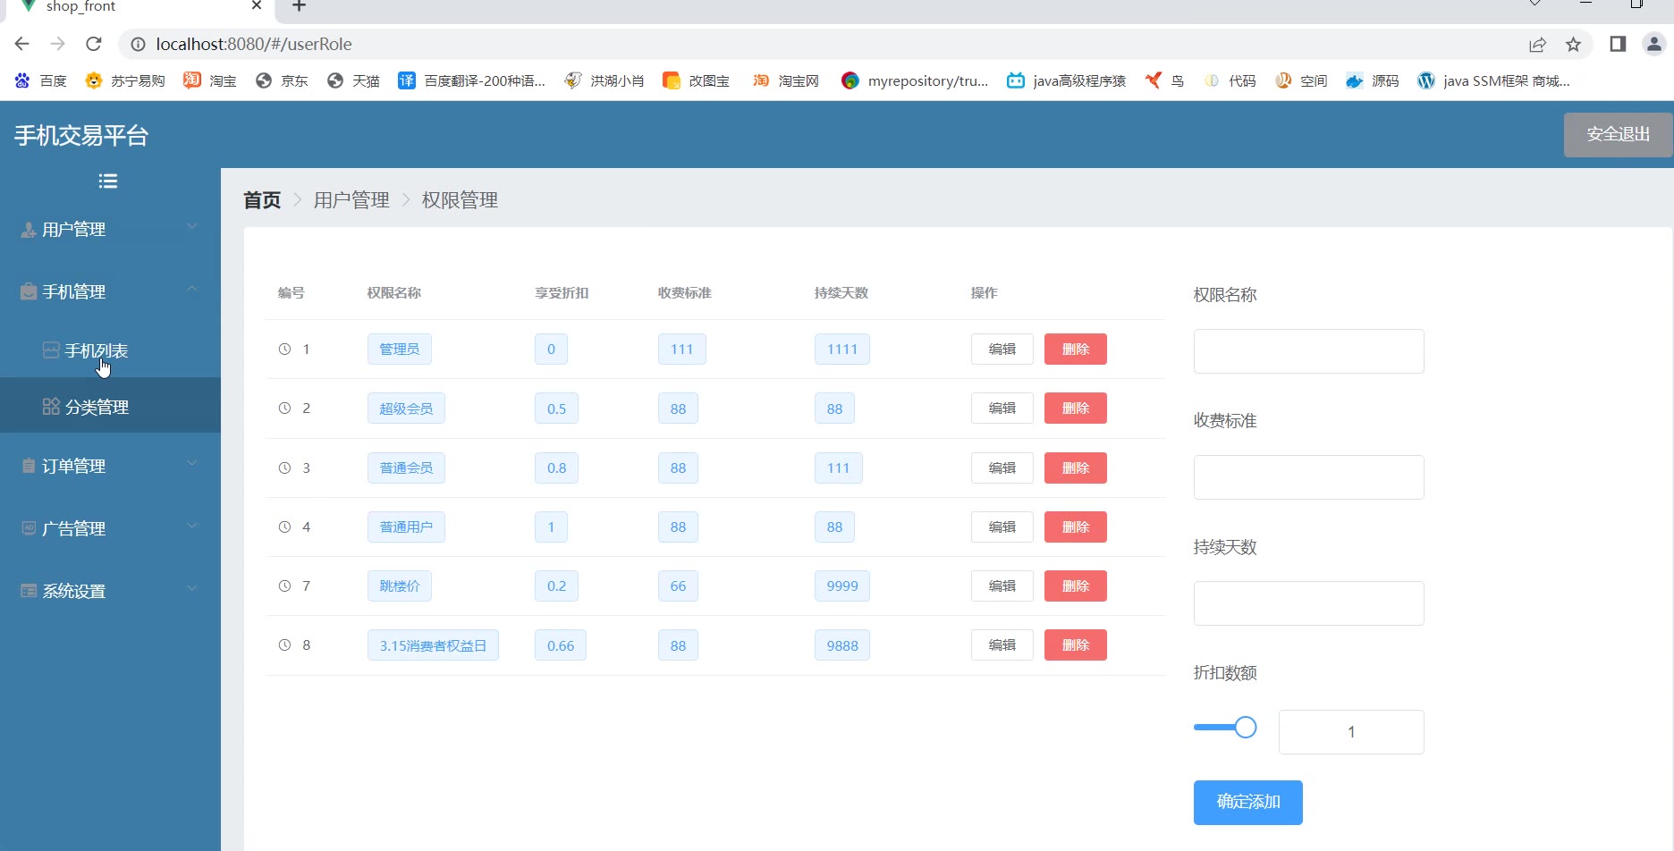Viewport: 1674px width, 851px height.
Task: Edit the 3.15消费者权益日 role row
Action: [x=1002, y=645]
